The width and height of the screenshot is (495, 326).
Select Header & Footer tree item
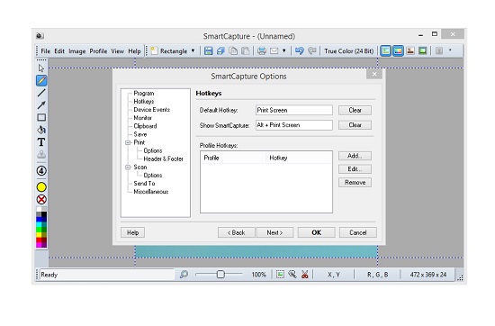163,158
